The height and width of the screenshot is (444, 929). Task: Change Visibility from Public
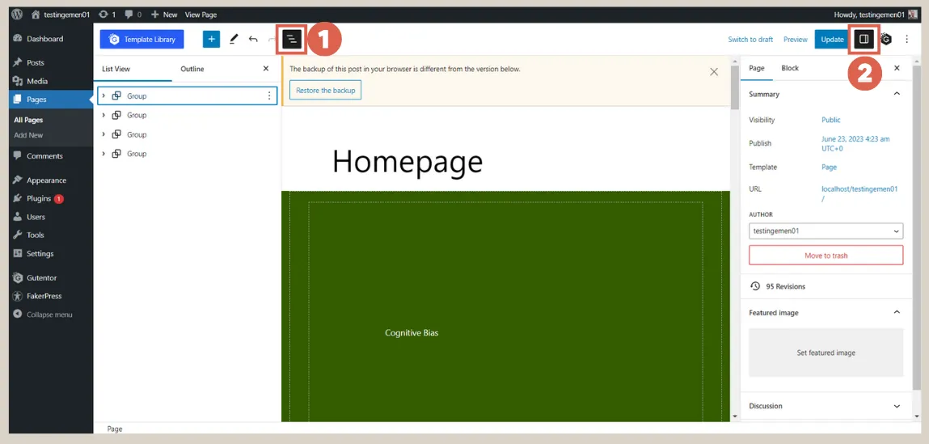tap(830, 120)
